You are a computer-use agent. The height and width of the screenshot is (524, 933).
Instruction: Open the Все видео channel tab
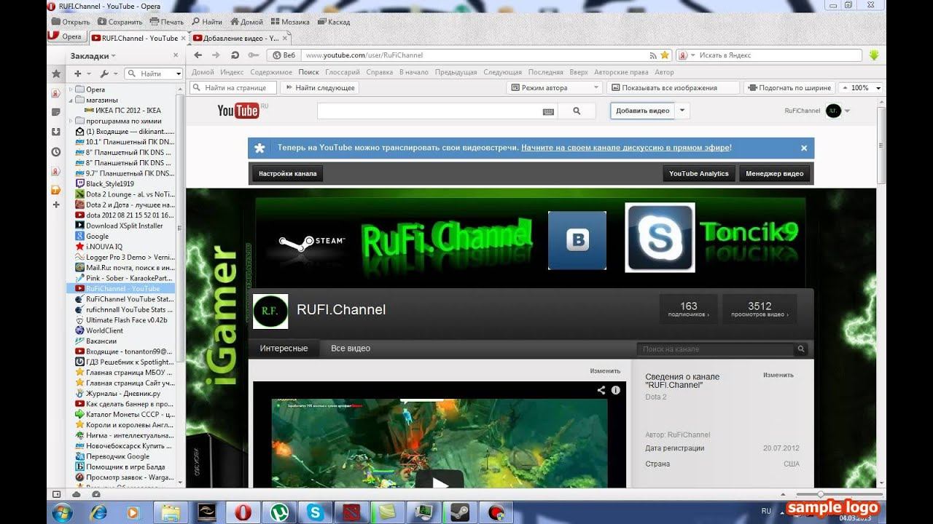[351, 349]
